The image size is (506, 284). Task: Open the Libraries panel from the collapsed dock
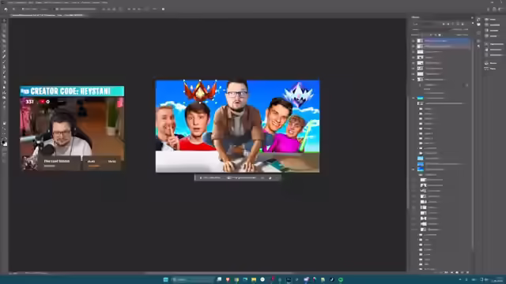(493, 54)
